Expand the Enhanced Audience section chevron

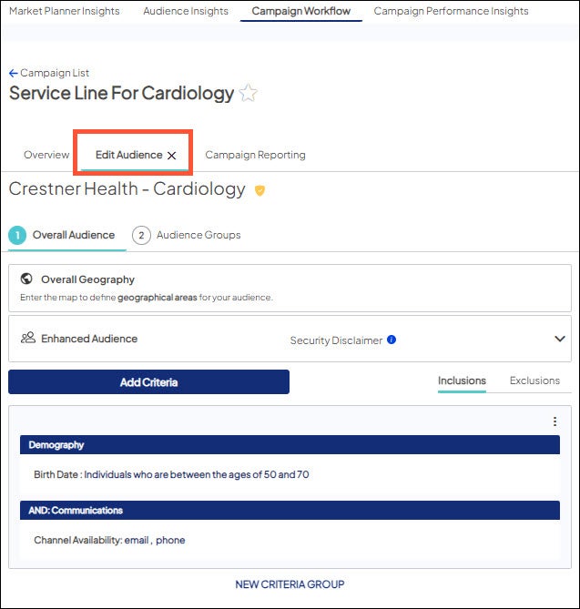(559, 339)
